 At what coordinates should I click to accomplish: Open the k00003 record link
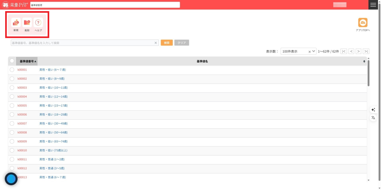22,88
